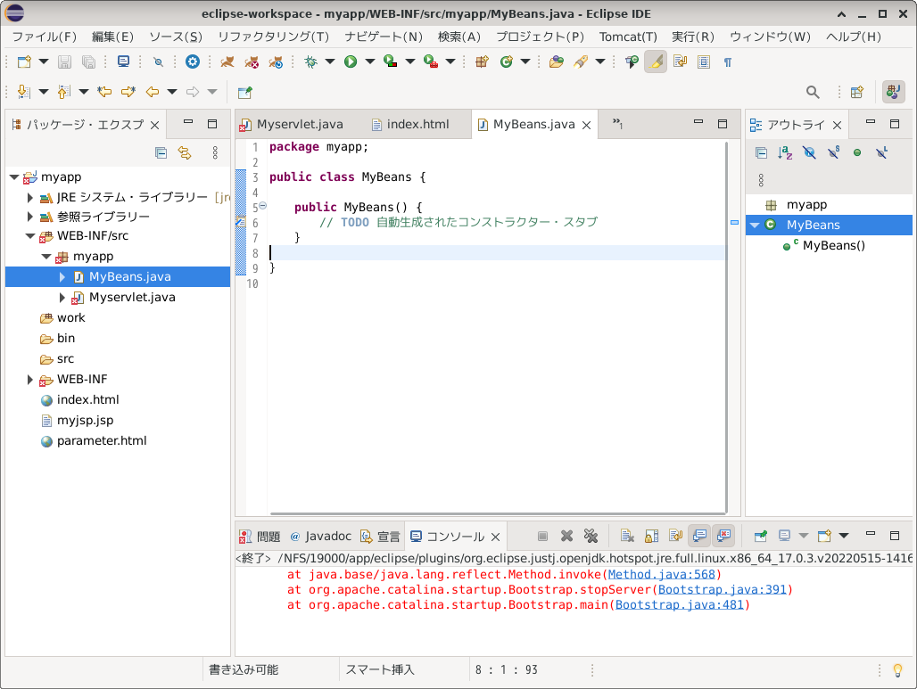Open the Tomcat(T) menu

[628, 37]
